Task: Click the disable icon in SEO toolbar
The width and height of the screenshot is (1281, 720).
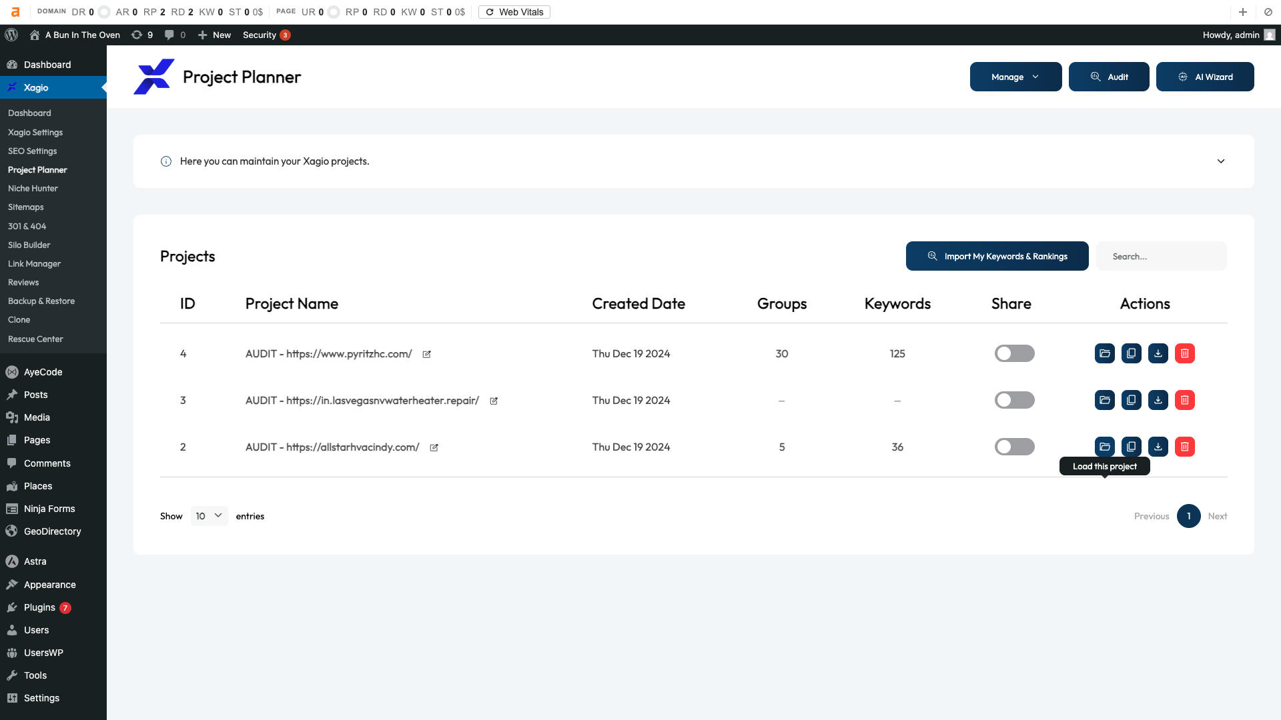Action: [1268, 12]
